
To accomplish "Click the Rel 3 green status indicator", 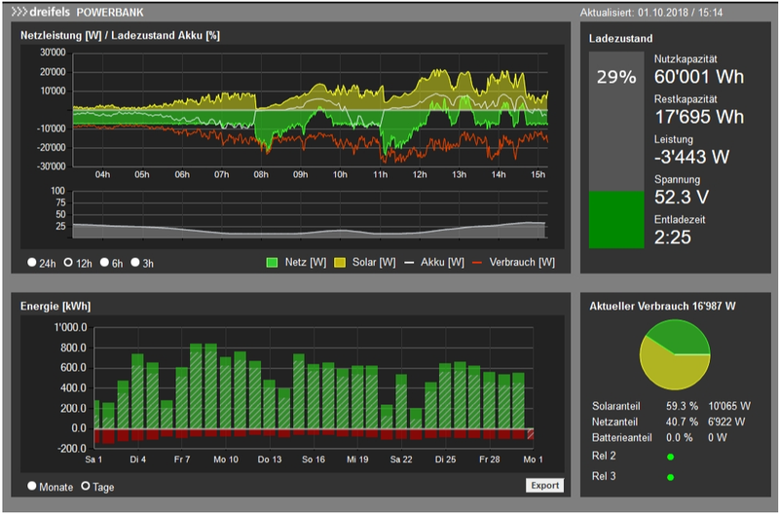I will click(x=670, y=477).
